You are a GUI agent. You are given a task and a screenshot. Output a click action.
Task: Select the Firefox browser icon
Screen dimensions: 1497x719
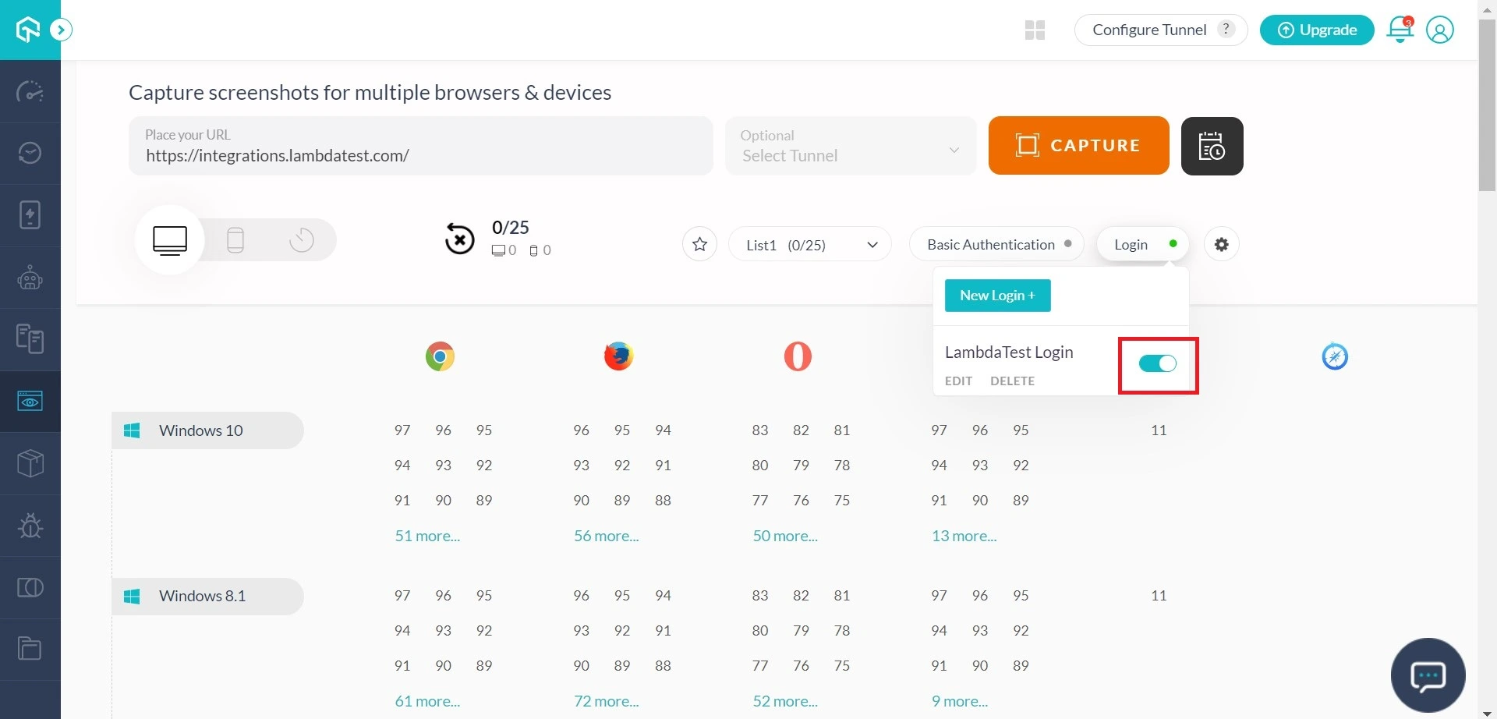point(618,356)
